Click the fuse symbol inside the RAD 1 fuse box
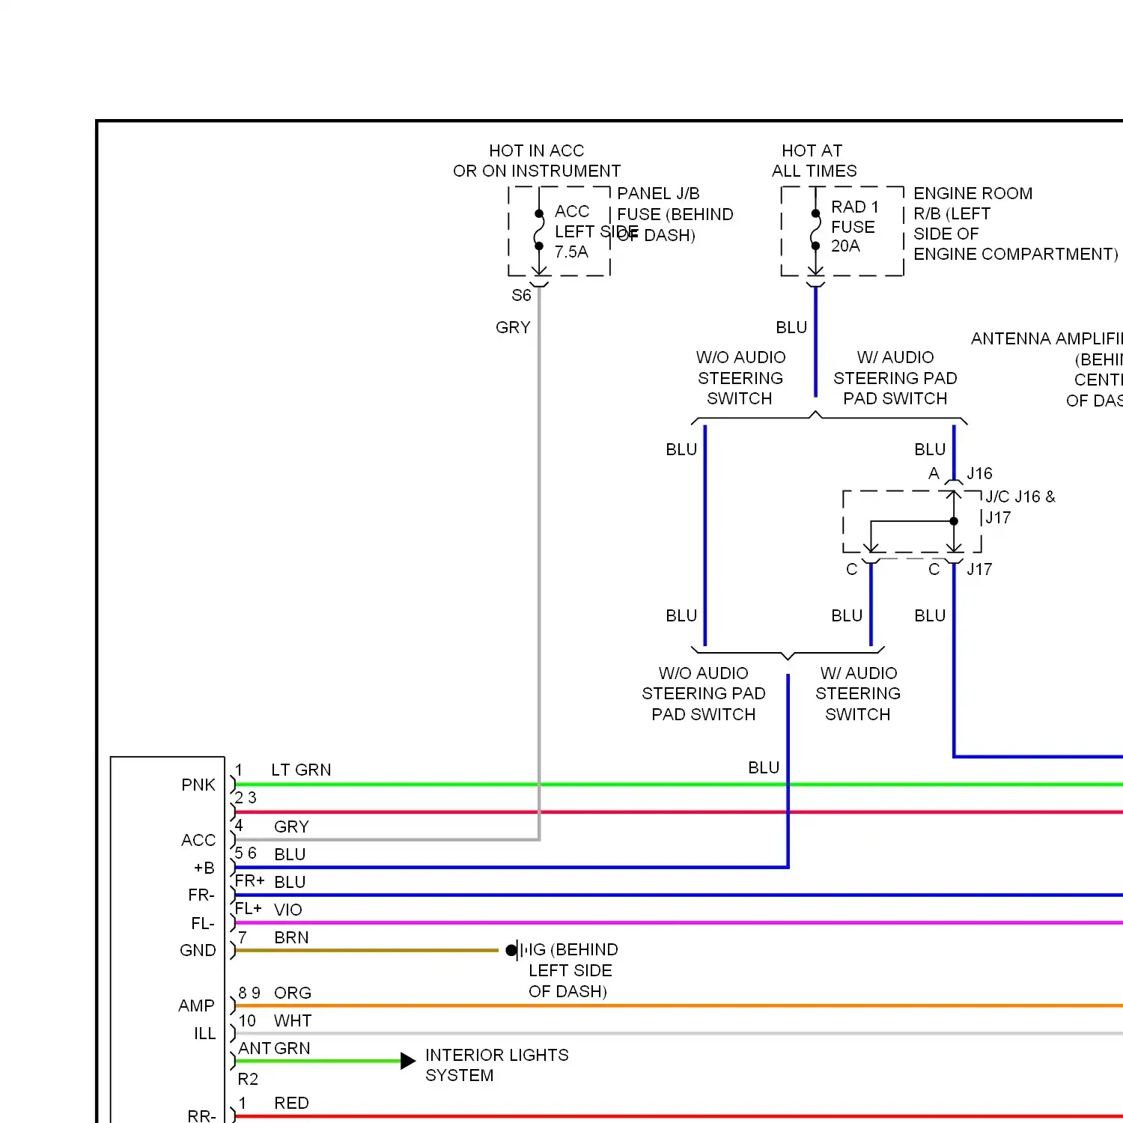1123x1123 pixels. [815, 231]
